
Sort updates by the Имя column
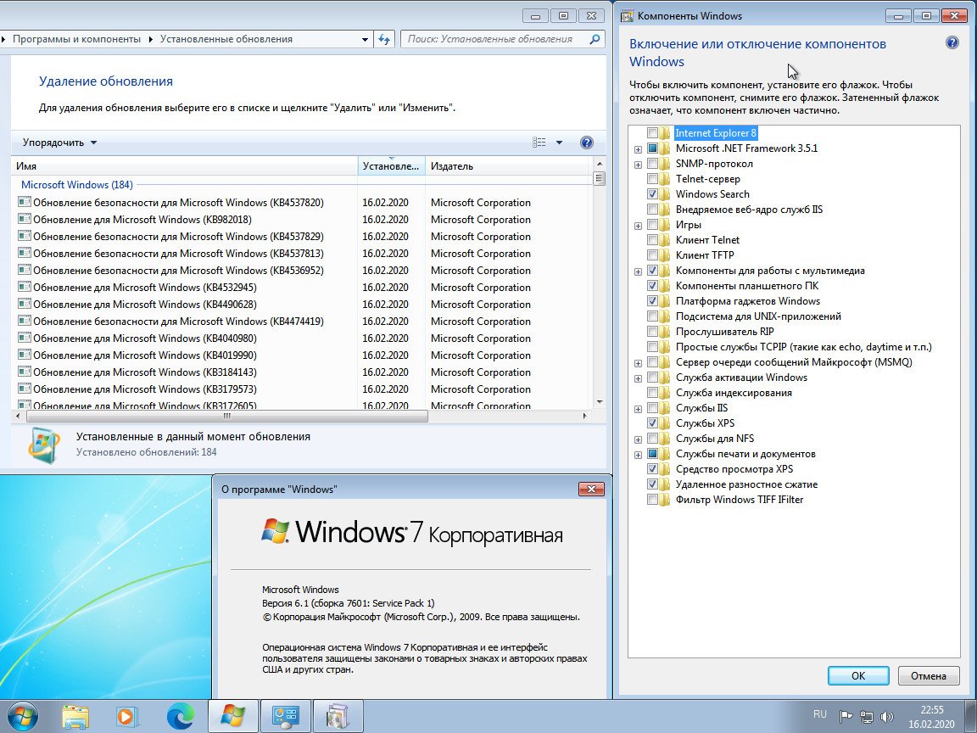coord(184,165)
